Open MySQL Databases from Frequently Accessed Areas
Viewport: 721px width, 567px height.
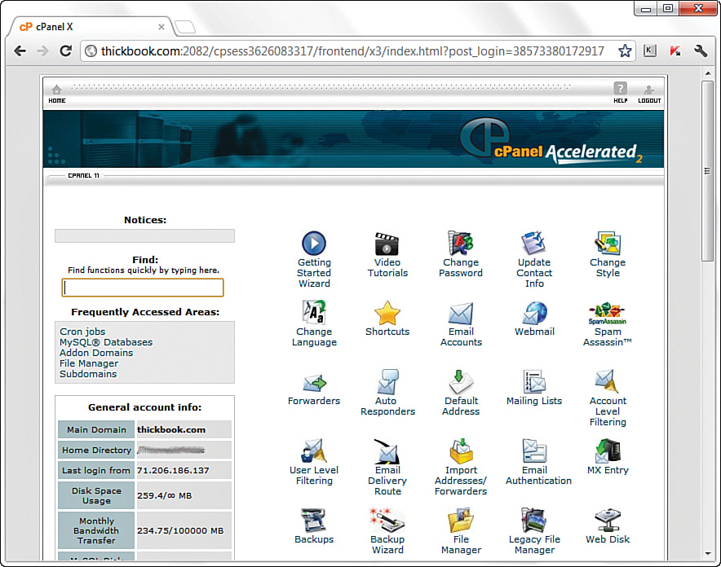point(105,342)
